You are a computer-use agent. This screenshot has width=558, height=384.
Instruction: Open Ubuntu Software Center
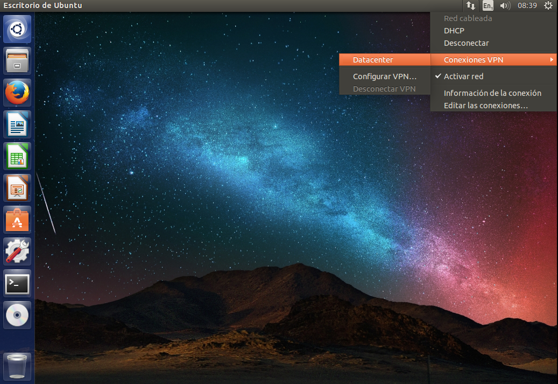(x=18, y=220)
